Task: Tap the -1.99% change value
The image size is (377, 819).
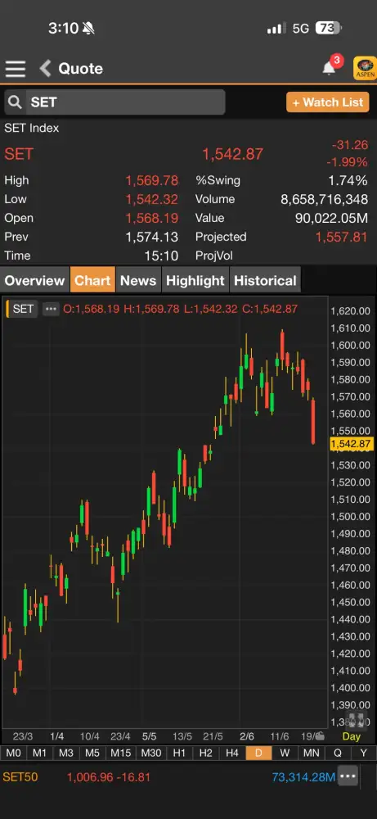Action: click(x=348, y=162)
